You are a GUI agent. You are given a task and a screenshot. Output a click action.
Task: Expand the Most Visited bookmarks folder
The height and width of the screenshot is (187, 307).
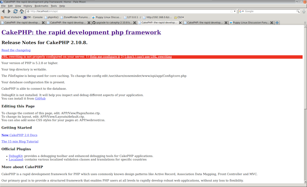[11, 17]
